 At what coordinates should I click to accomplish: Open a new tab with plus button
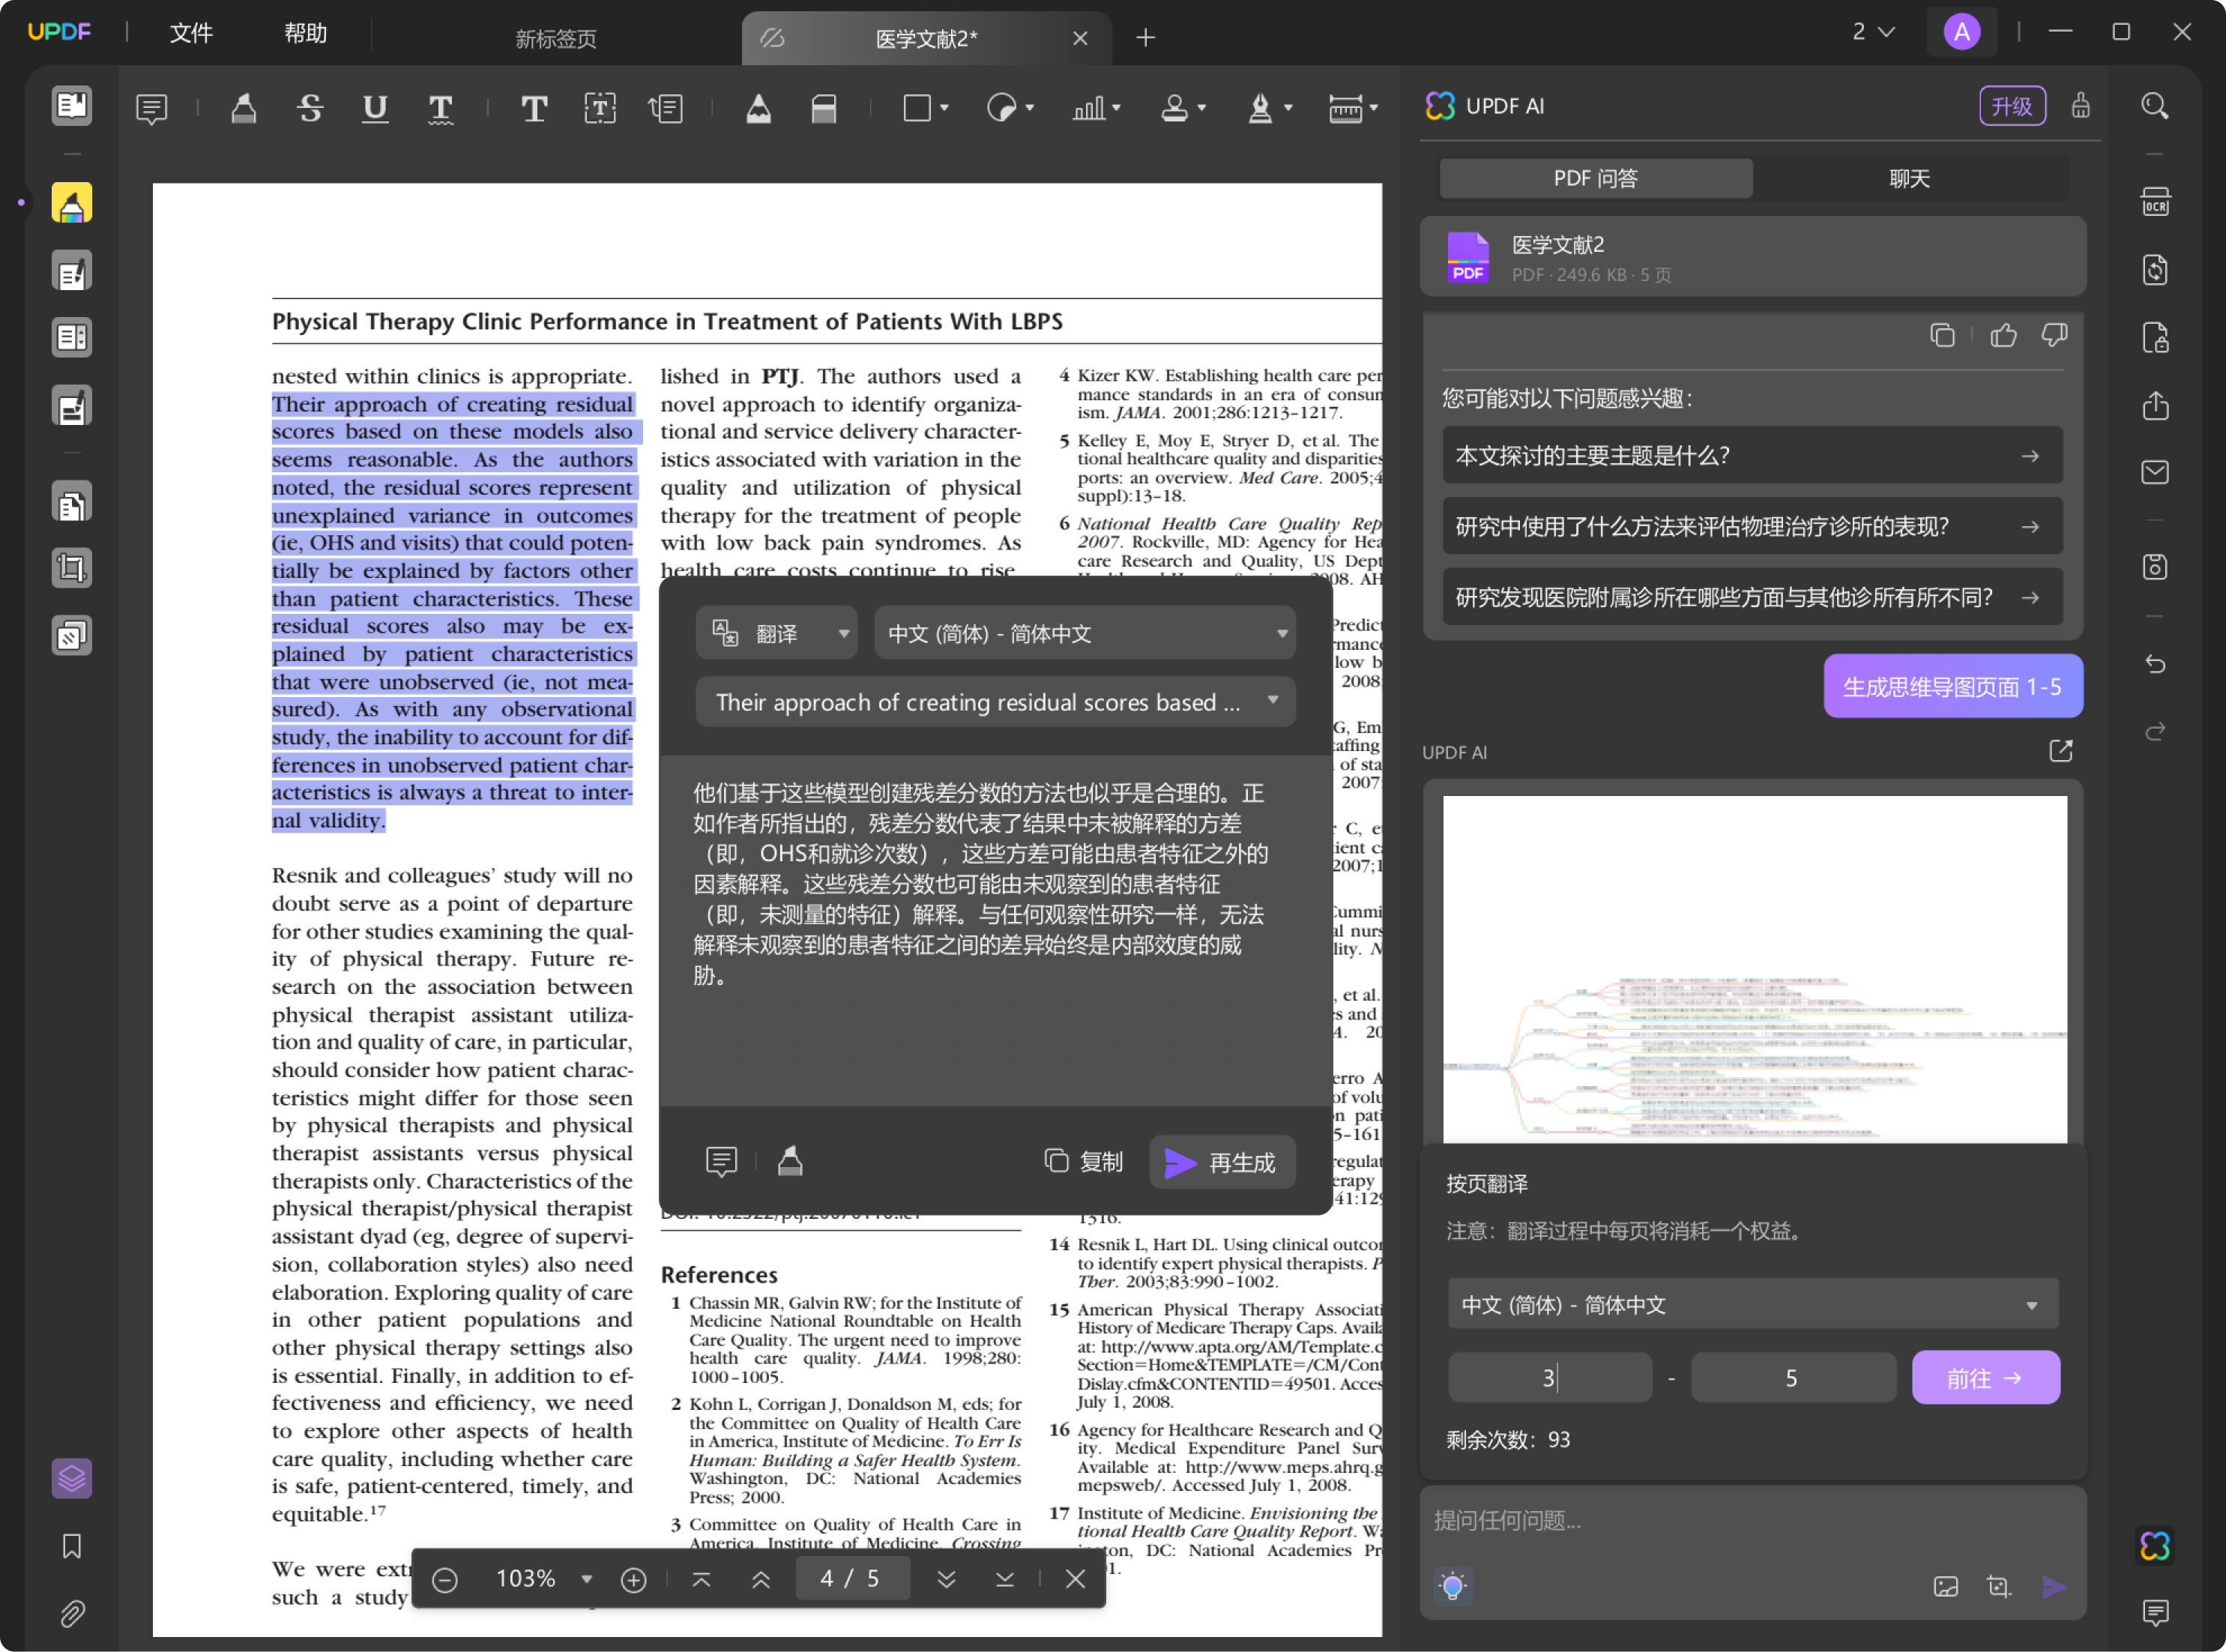tap(1146, 38)
